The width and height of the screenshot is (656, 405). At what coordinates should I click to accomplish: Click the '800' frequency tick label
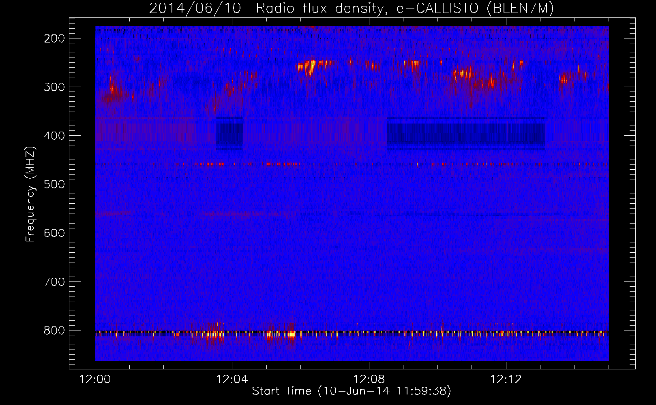point(54,330)
